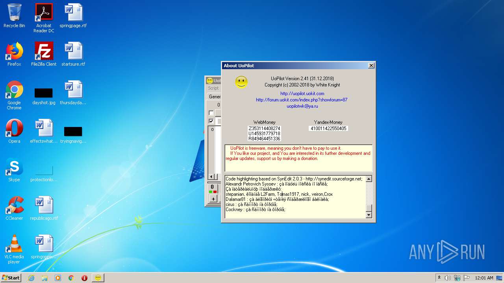Launch Opera from the taskbar

pyautogui.click(x=84, y=278)
